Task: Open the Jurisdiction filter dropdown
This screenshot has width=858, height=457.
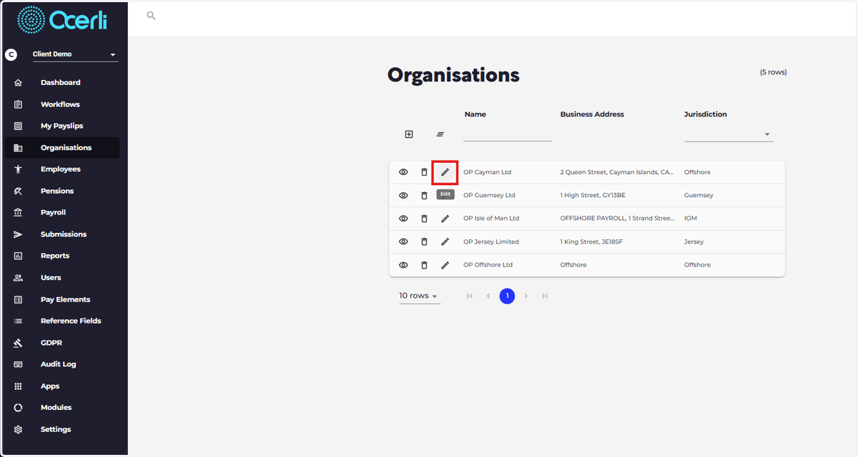Action: coord(729,134)
